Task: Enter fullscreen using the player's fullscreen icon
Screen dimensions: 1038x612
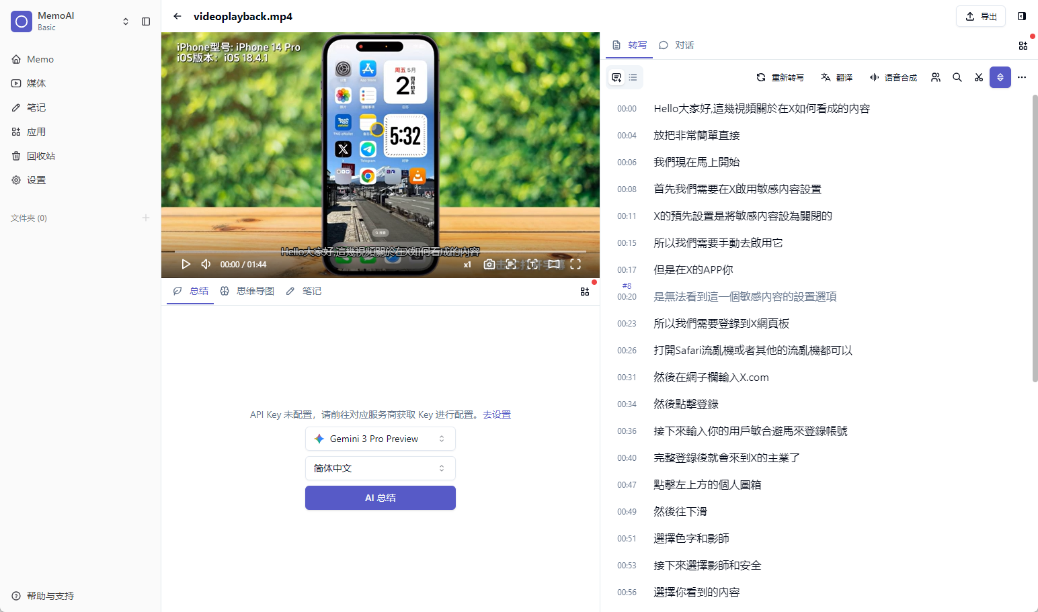Action: click(575, 263)
